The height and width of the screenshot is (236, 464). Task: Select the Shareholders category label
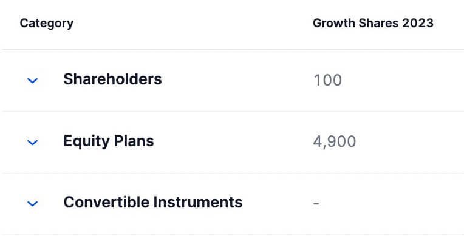pos(112,79)
